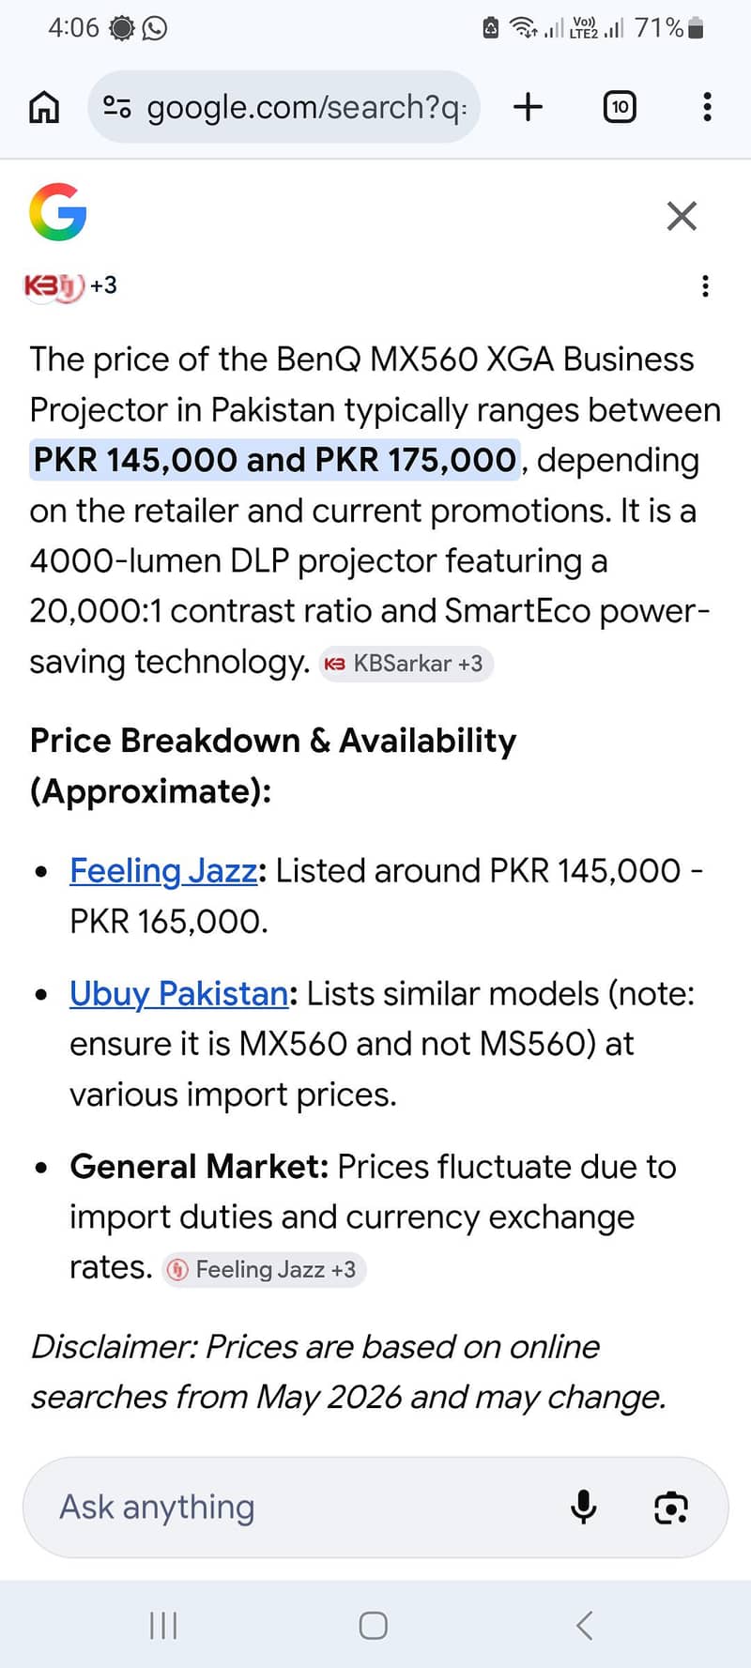
Task: Tap the Android recent apps button
Action: [x=163, y=1626]
